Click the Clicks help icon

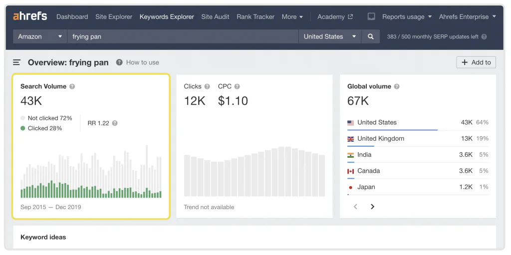click(x=207, y=86)
